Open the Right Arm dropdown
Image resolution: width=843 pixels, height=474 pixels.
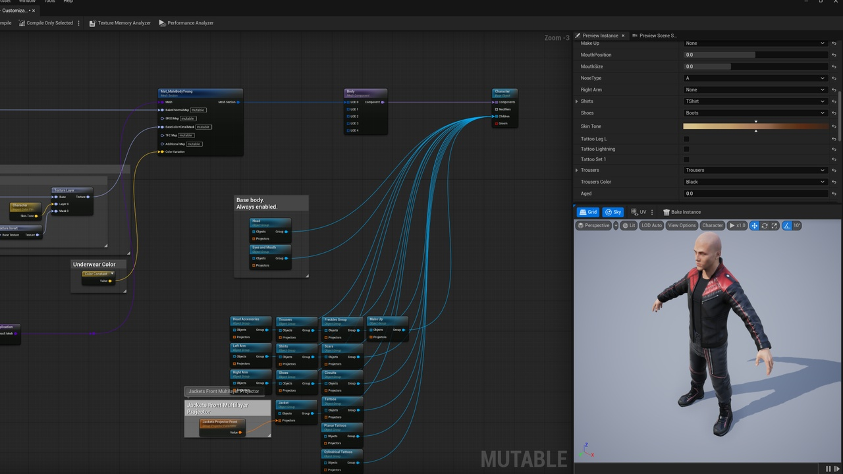click(x=755, y=90)
